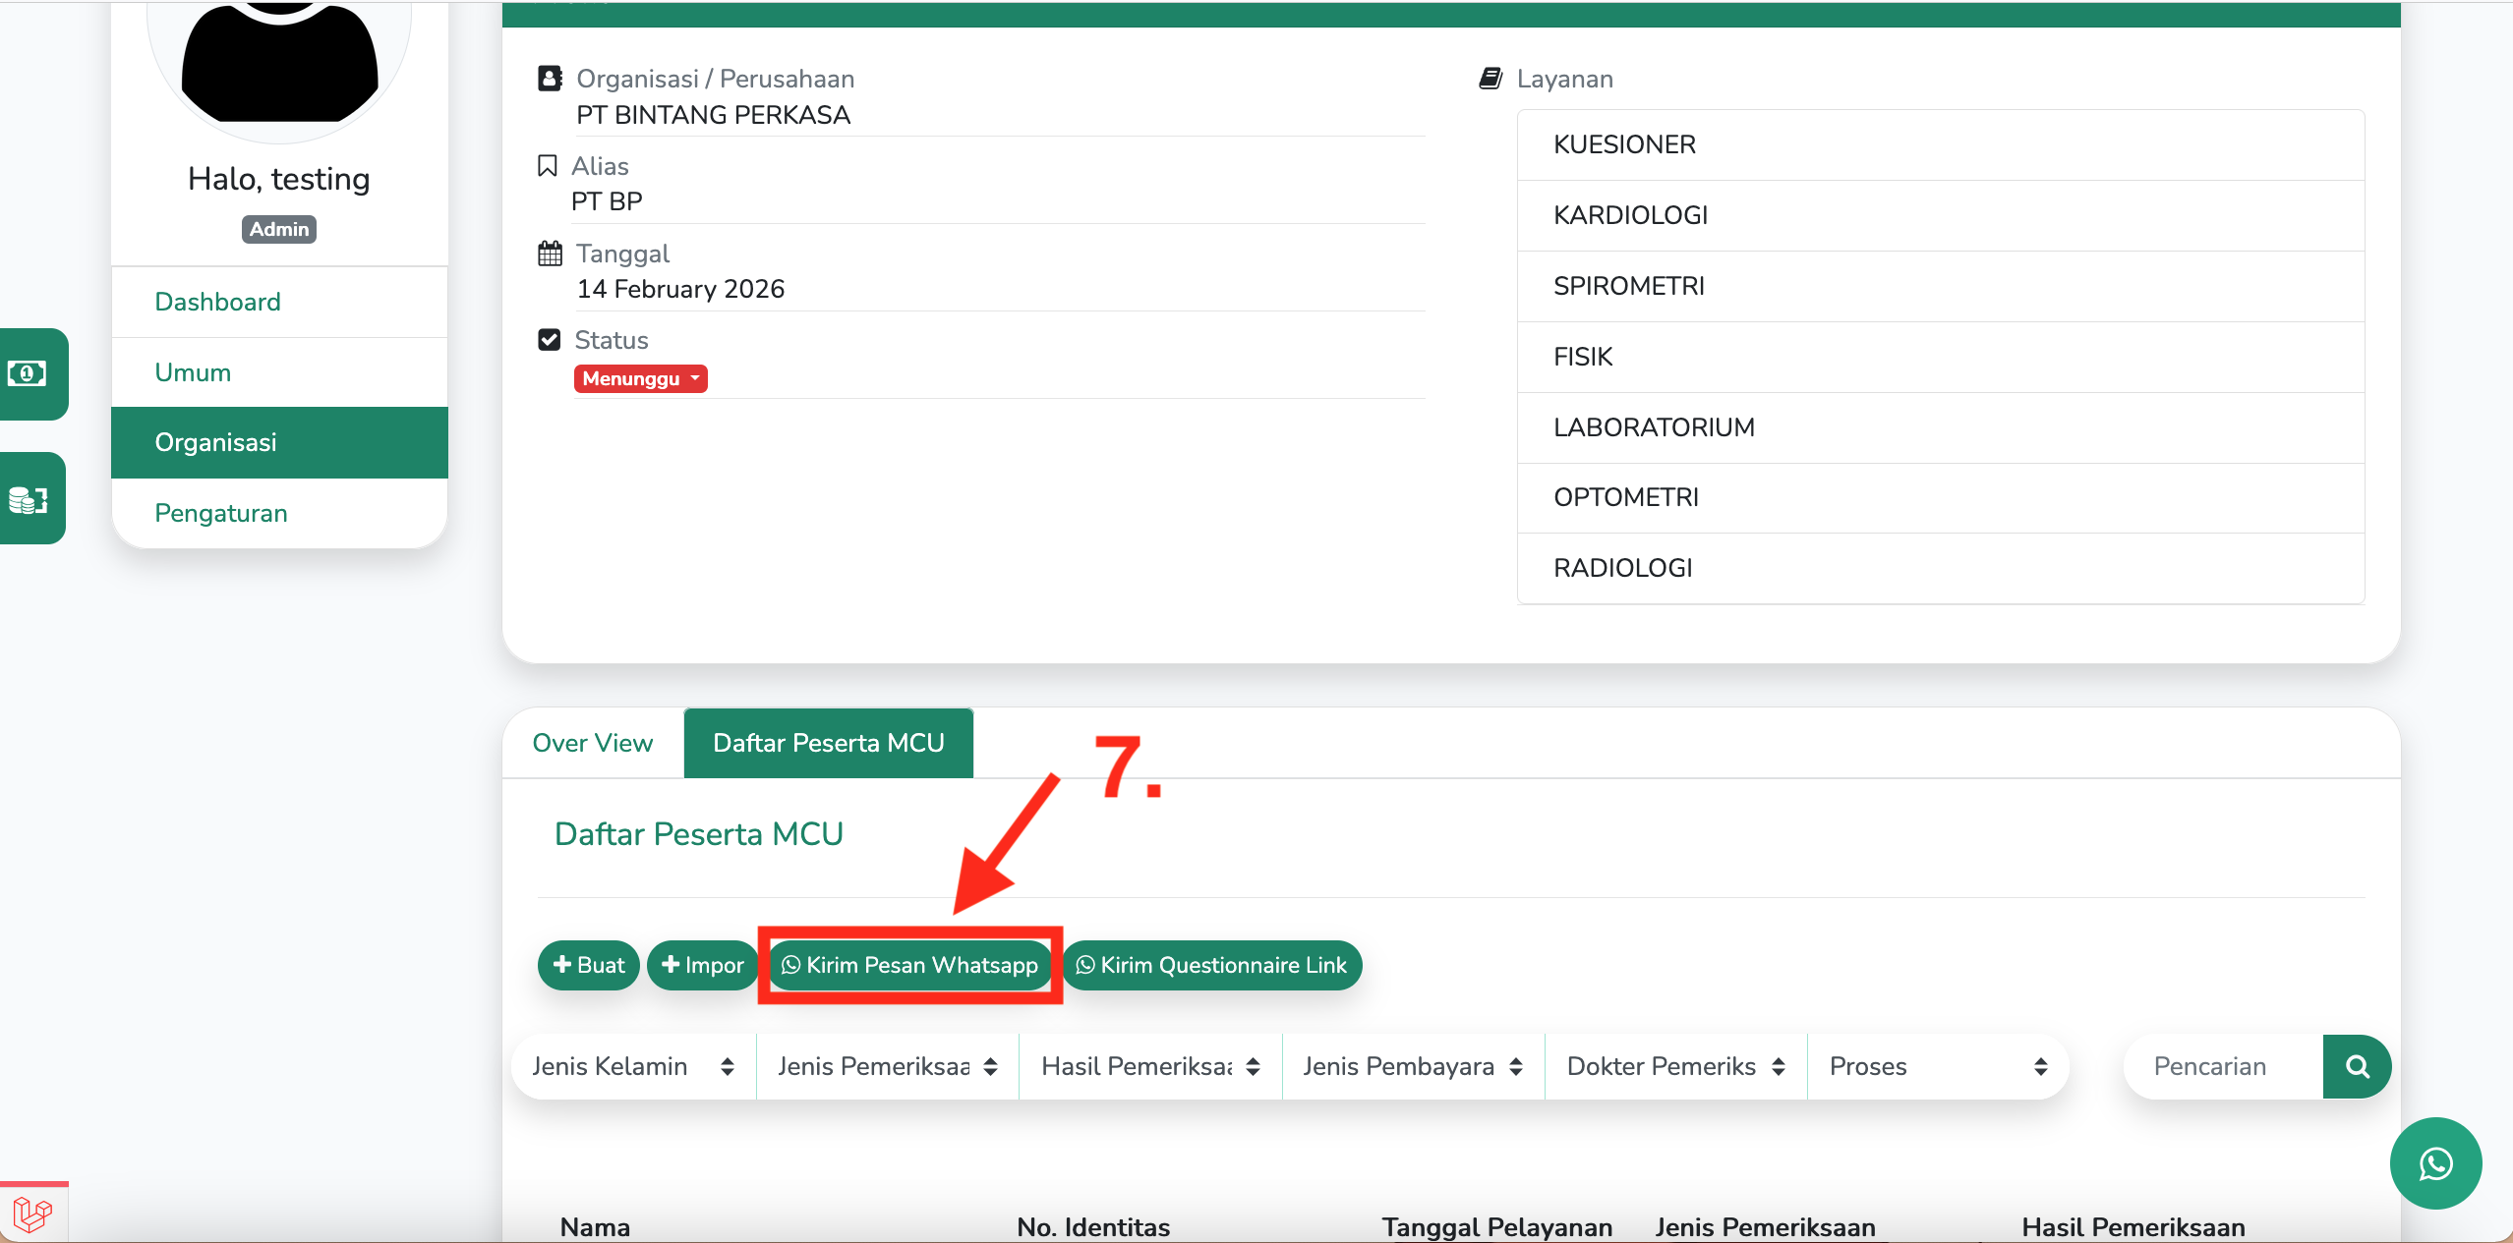The image size is (2513, 1243).
Task: Expand the Dokter Pemeriksa filter
Action: [x=1675, y=1066]
